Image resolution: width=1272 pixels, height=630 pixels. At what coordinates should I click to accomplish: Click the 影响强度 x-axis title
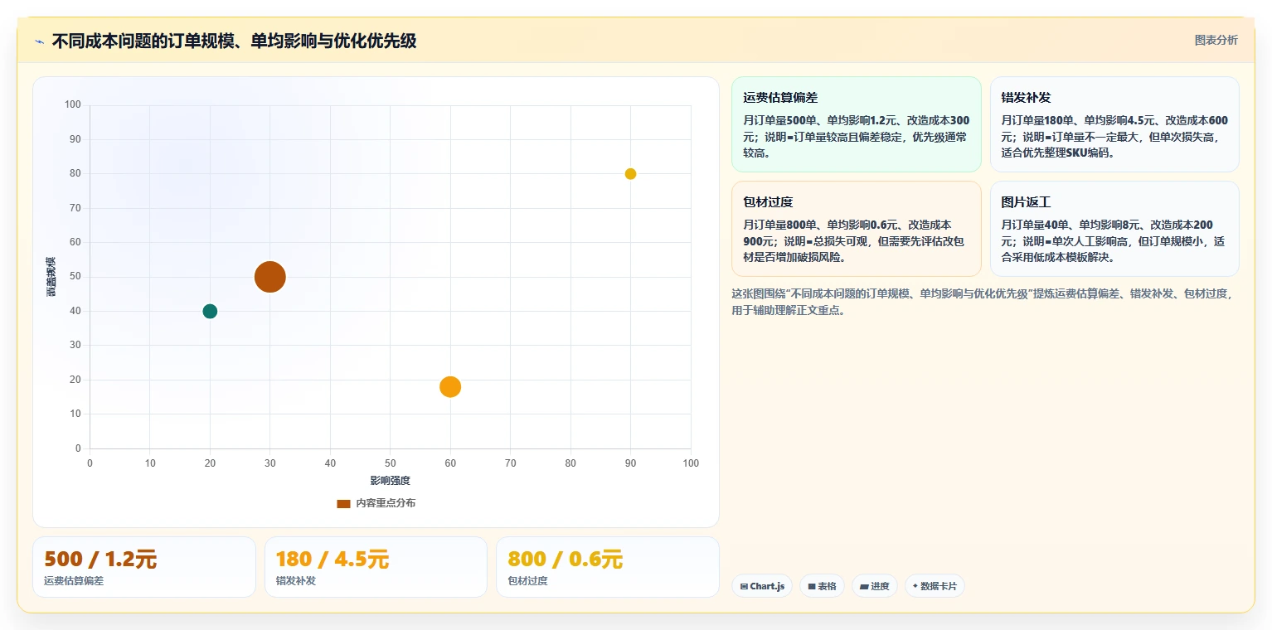point(390,480)
